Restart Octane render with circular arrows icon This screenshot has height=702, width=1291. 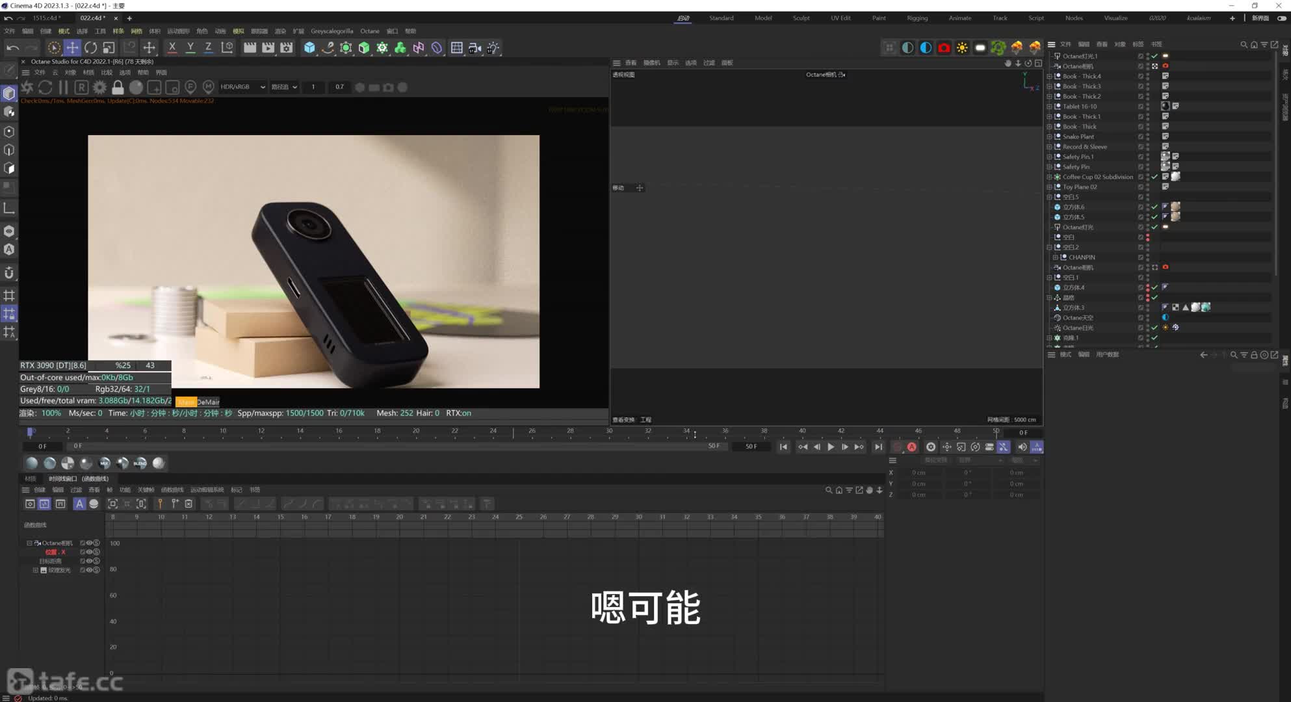[x=45, y=87]
